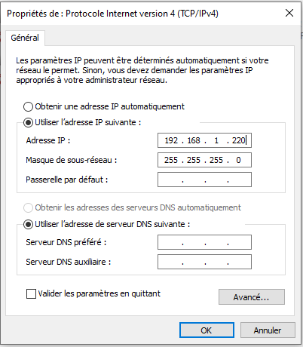Focus the Serveur DNS auxiliaire field
This screenshot has width=303, height=347.
[x=204, y=262]
